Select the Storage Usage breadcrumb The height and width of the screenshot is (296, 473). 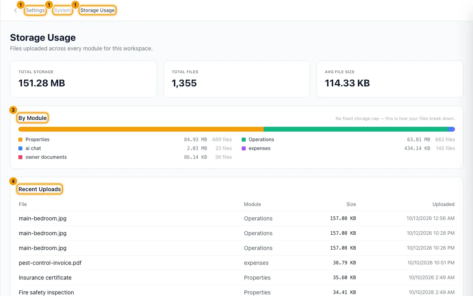(x=97, y=10)
